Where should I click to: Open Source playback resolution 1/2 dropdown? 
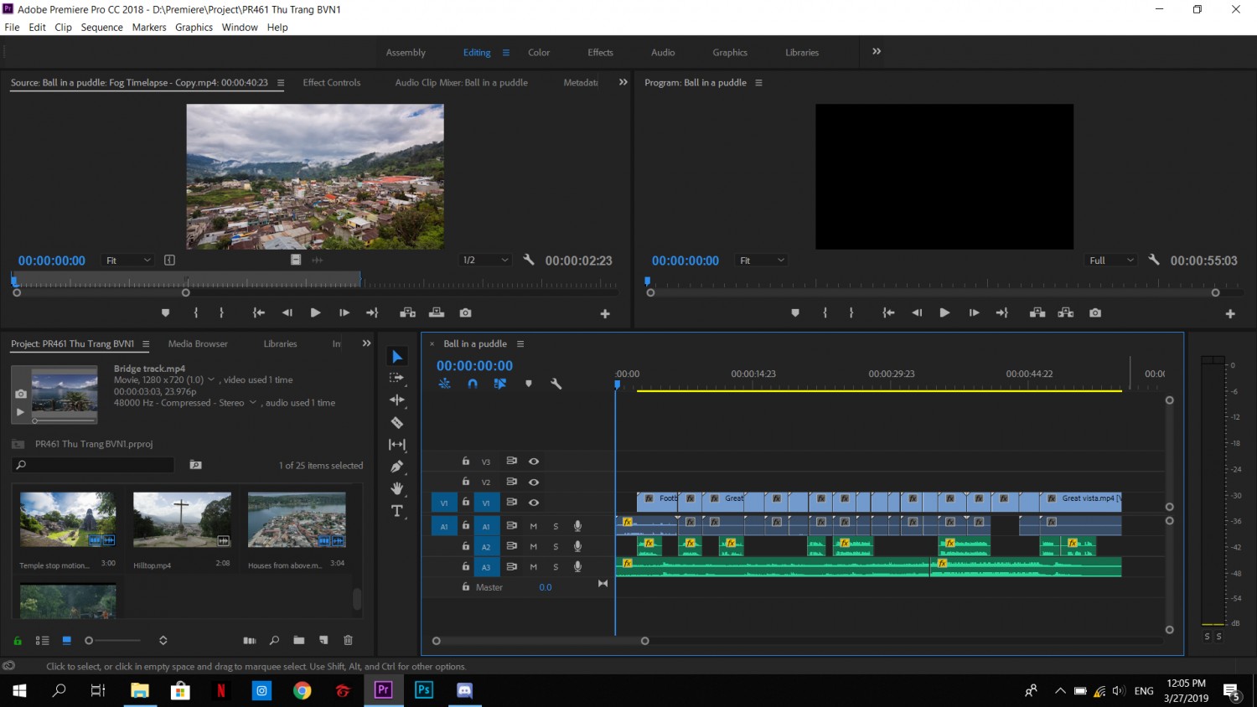(x=485, y=261)
